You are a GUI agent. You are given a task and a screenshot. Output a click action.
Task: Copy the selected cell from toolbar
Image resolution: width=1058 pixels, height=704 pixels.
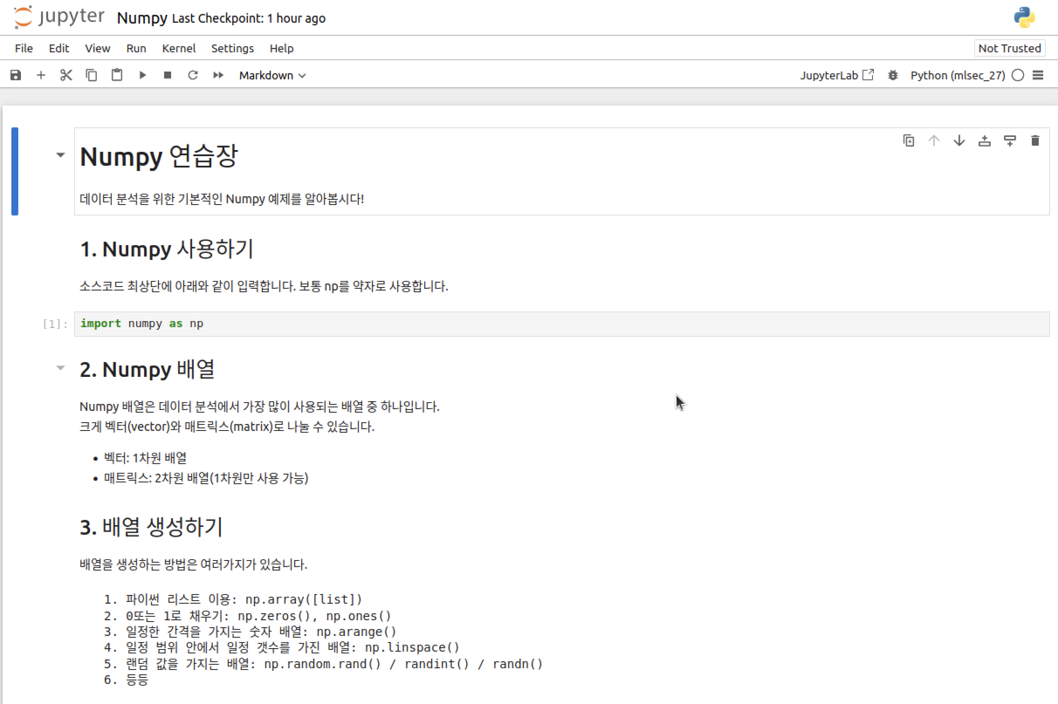(x=91, y=75)
